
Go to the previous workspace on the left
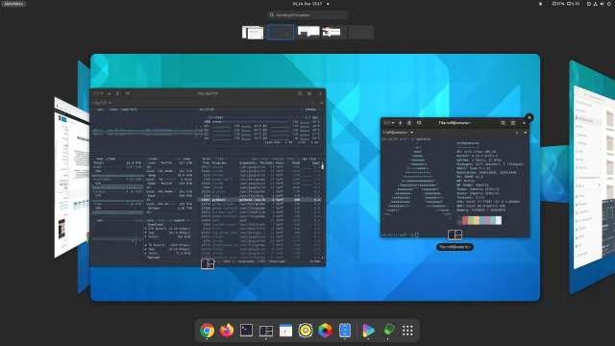72,177
